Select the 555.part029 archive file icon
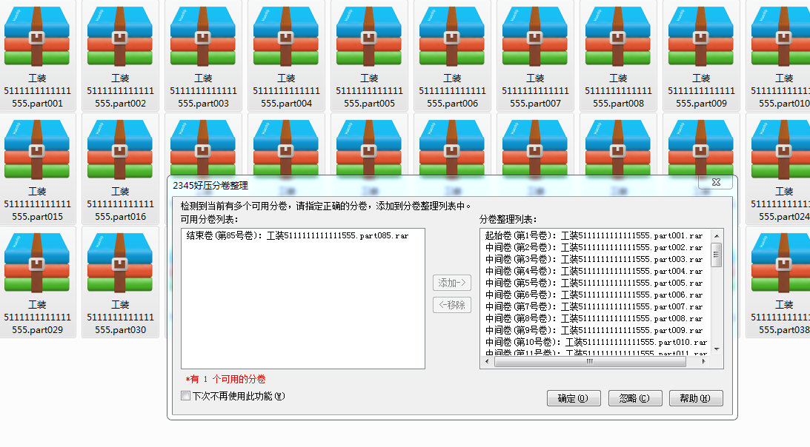Image resolution: width=810 pixels, height=447 pixels. pyautogui.click(x=37, y=263)
